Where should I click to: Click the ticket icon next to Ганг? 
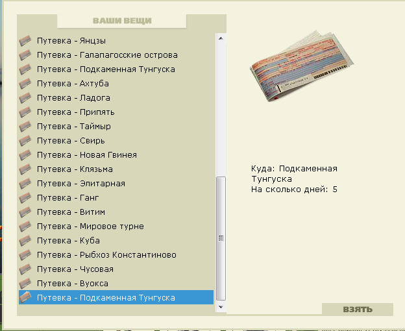pos(25,198)
